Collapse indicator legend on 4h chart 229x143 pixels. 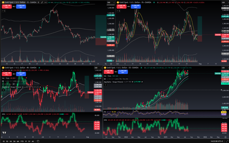click(4, 90)
